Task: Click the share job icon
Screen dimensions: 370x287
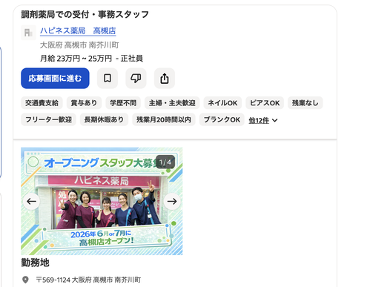Action: 165,79
